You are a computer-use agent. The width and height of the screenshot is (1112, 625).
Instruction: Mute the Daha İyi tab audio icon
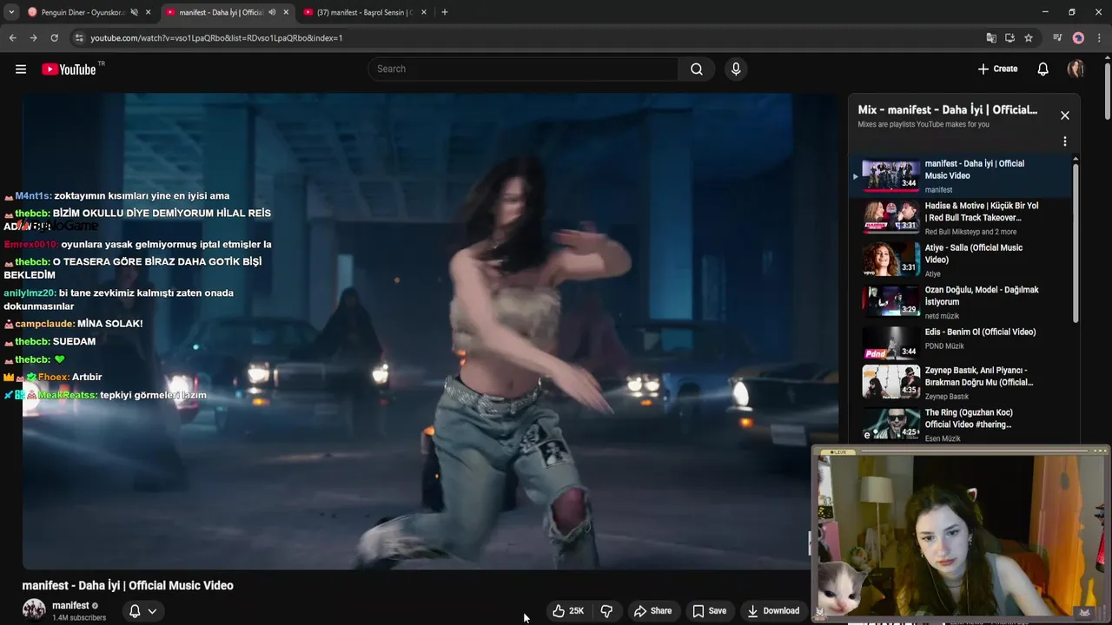pos(272,12)
